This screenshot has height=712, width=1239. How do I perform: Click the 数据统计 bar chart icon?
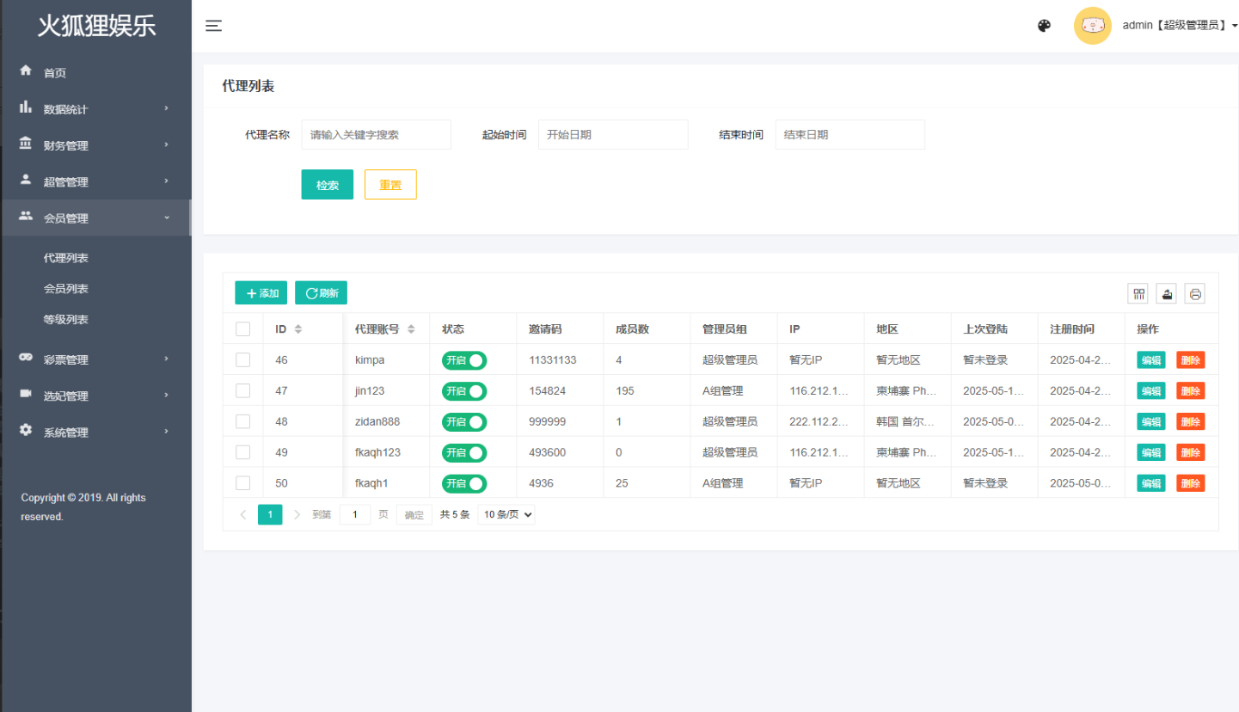click(x=26, y=107)
